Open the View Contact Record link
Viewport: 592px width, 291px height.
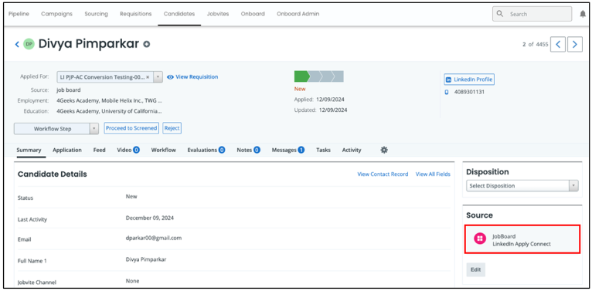[383, 174]
